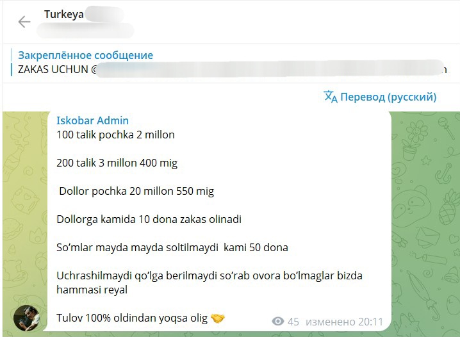Open the Turkeya channel title
460x337 pixels.
click(x=63, y=14)
